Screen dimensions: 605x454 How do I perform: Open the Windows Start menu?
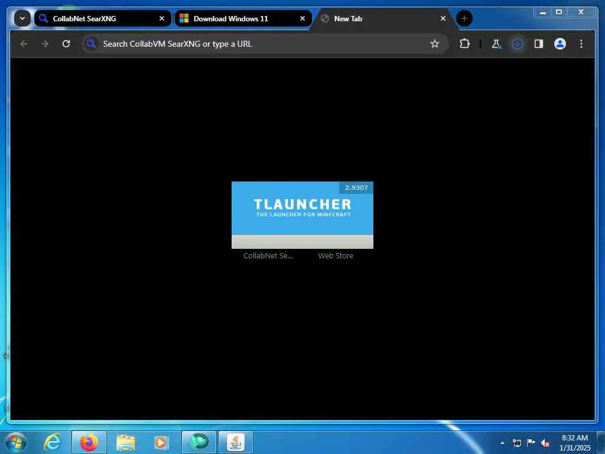pyautogui.click(x=16, y=442)
